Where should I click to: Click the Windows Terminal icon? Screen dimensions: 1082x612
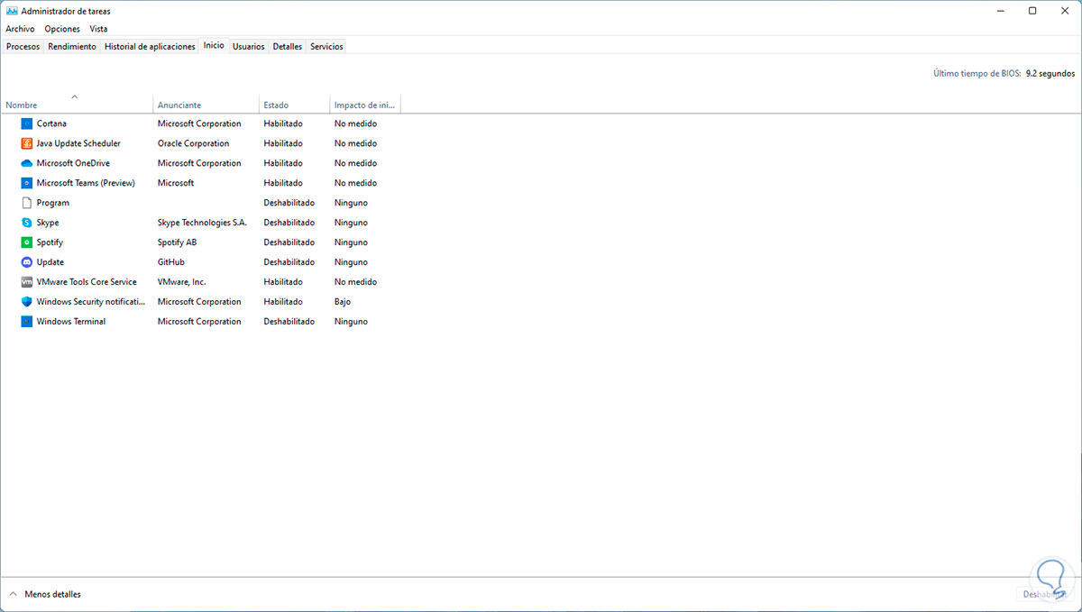(26, 322)
